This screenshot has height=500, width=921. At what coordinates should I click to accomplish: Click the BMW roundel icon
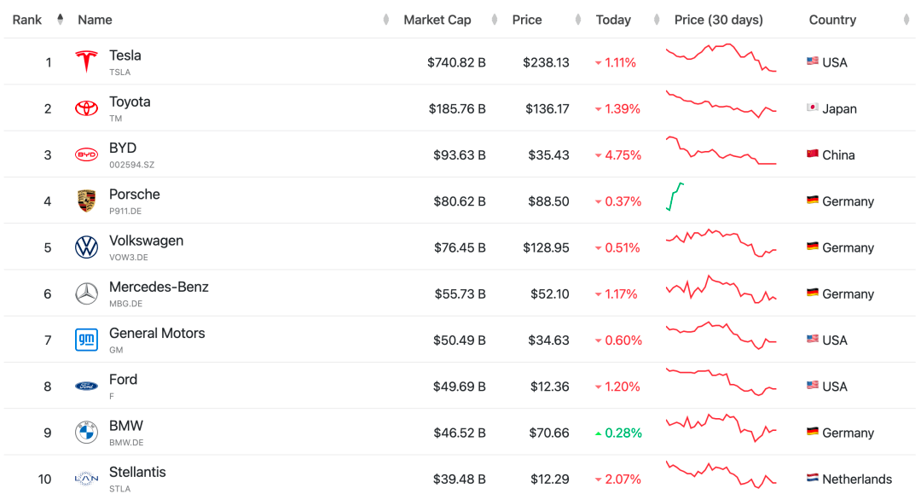coord(86,433)
